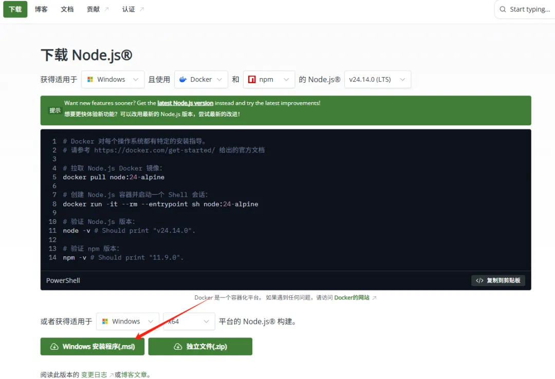Click the external arrow icon after Docker的网站

[374, 298]
